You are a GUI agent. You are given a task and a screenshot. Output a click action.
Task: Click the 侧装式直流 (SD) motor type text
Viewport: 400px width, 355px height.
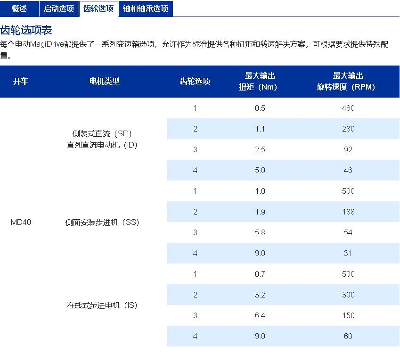102,133
